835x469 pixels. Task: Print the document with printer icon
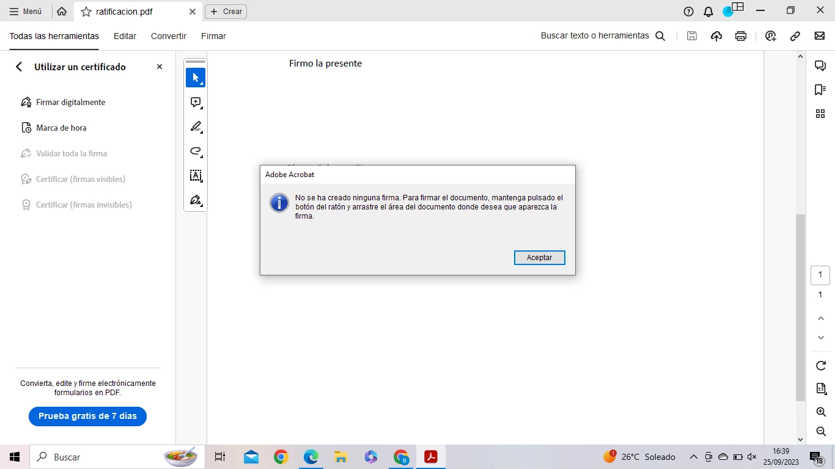741,36
